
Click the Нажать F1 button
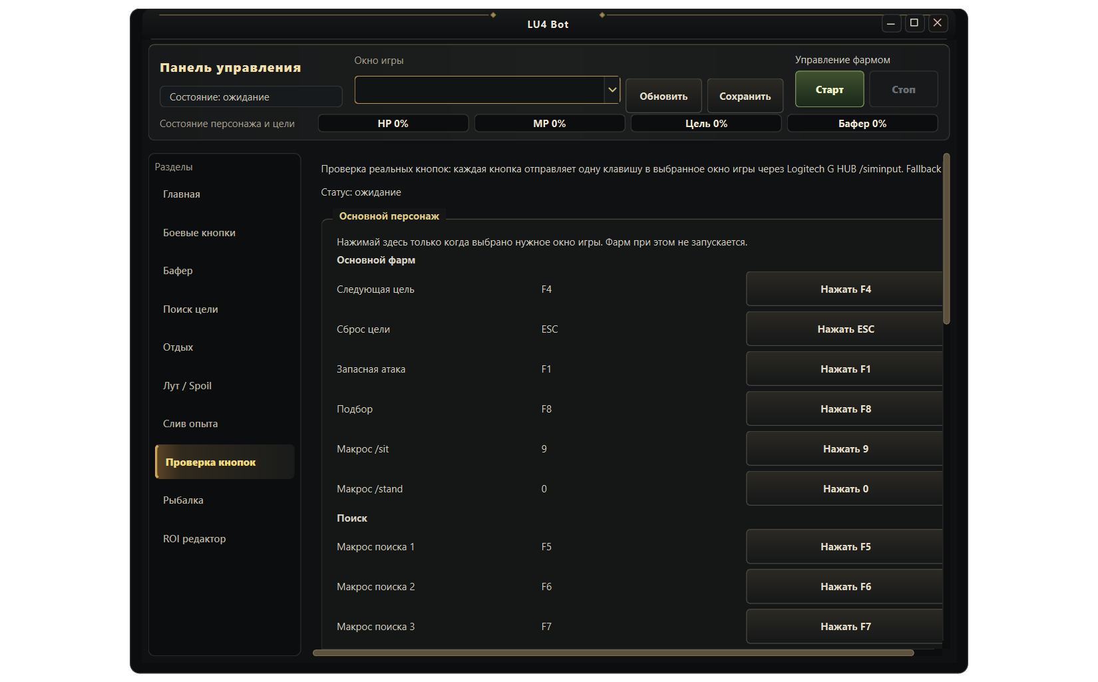[x=844, y=369]
